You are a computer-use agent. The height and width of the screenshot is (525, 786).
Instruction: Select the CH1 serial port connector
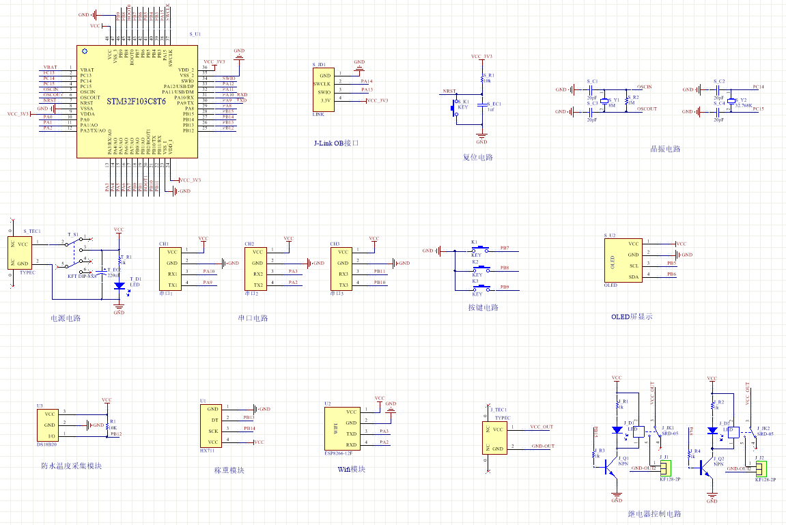(170, 268)
